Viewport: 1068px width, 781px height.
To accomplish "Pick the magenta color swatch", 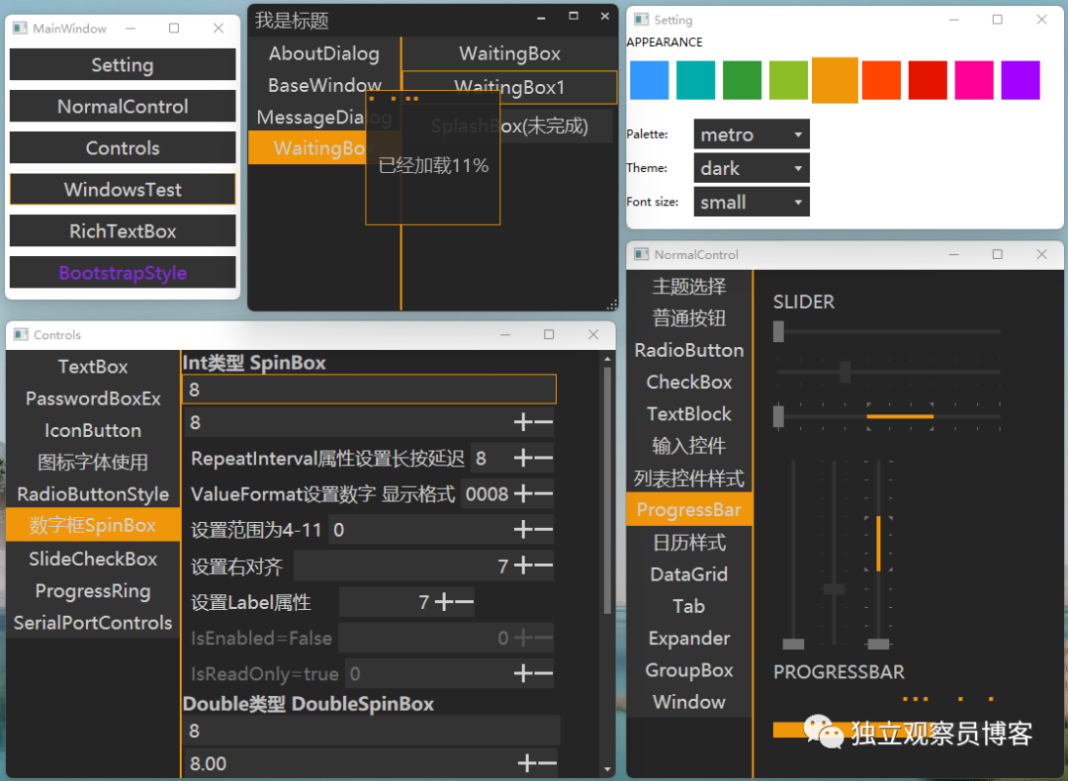I will 974,80.
